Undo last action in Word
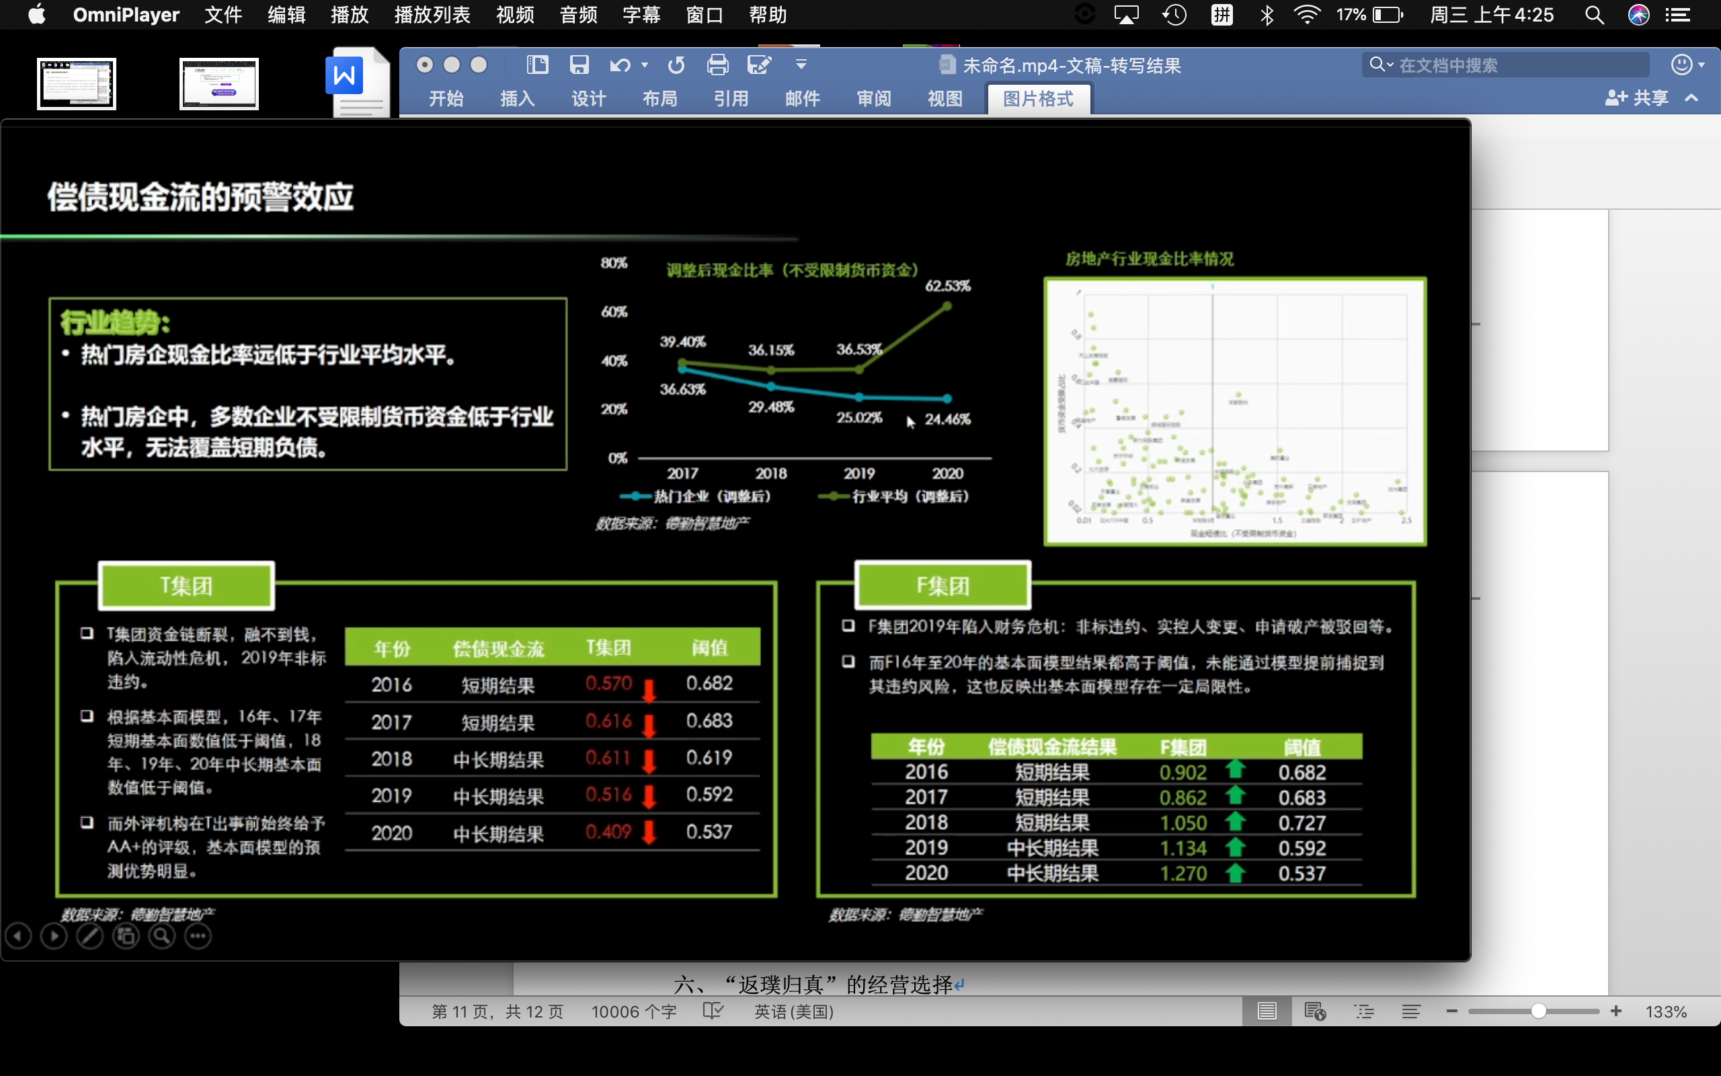 [620, 65]
